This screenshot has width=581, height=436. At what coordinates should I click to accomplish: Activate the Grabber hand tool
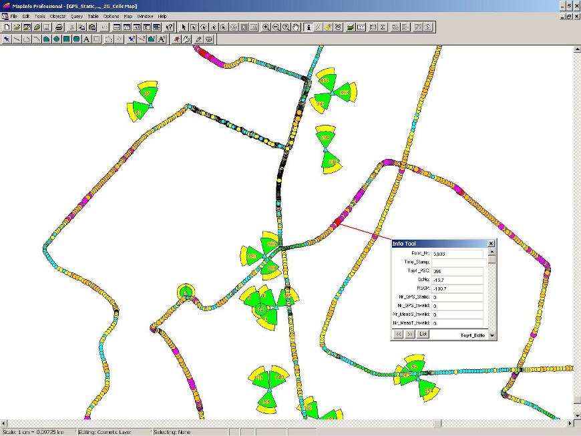click(296, 27)
